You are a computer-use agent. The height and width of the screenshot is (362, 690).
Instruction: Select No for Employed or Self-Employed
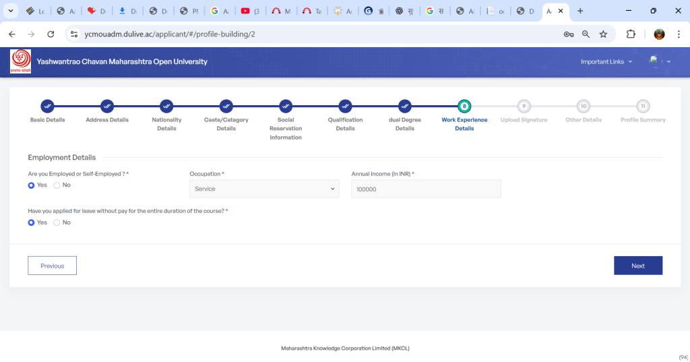click(x=57, y=185)
